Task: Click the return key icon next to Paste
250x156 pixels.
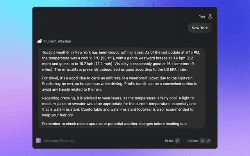Action: 177,141
